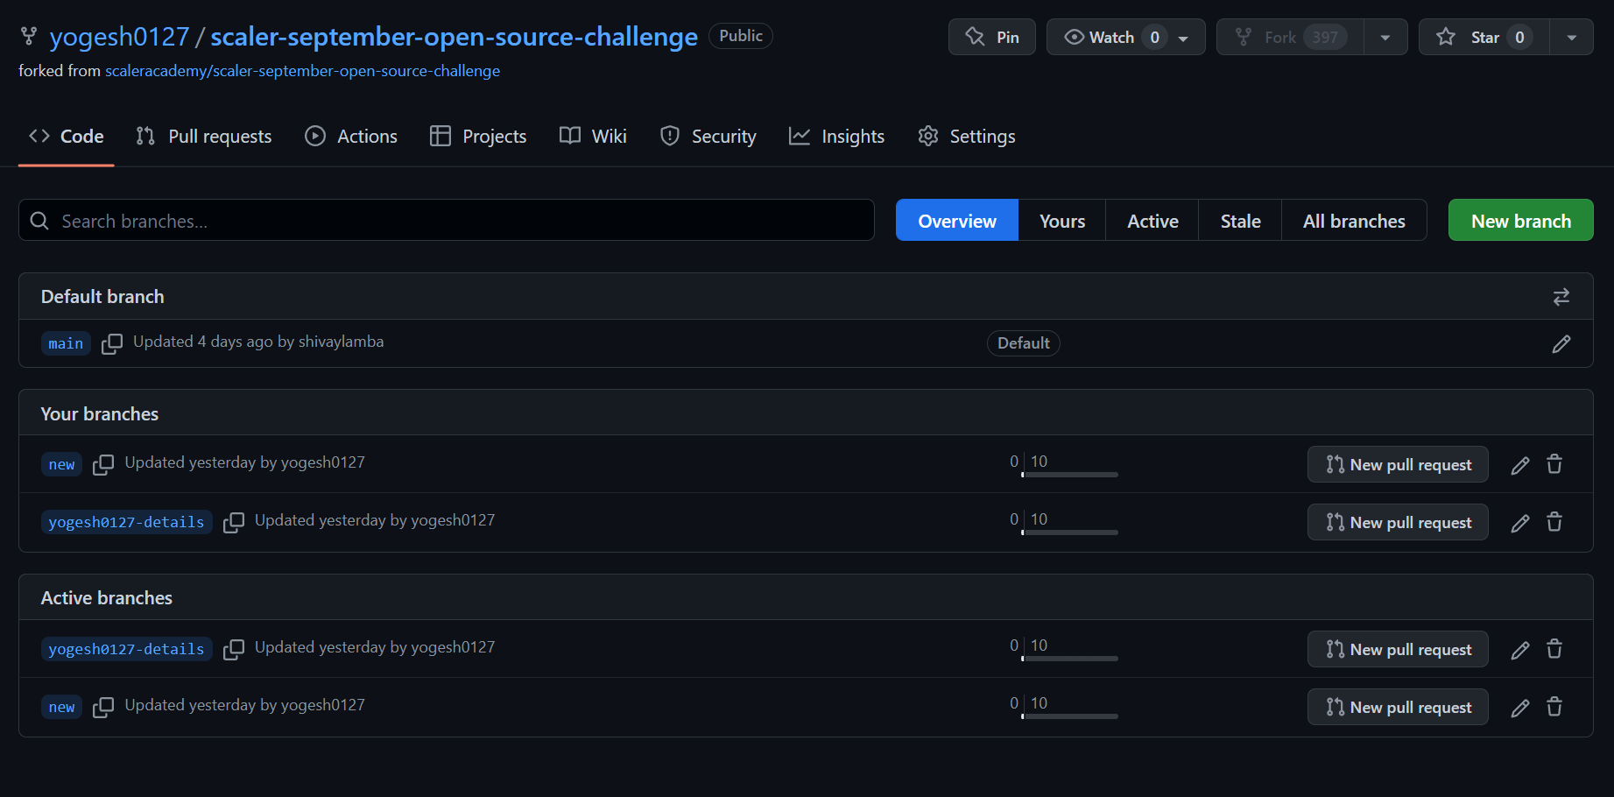Click the fork icon beside yogesh0127
The width and height of the screenshot is (1614, 797).
[29, 36]
